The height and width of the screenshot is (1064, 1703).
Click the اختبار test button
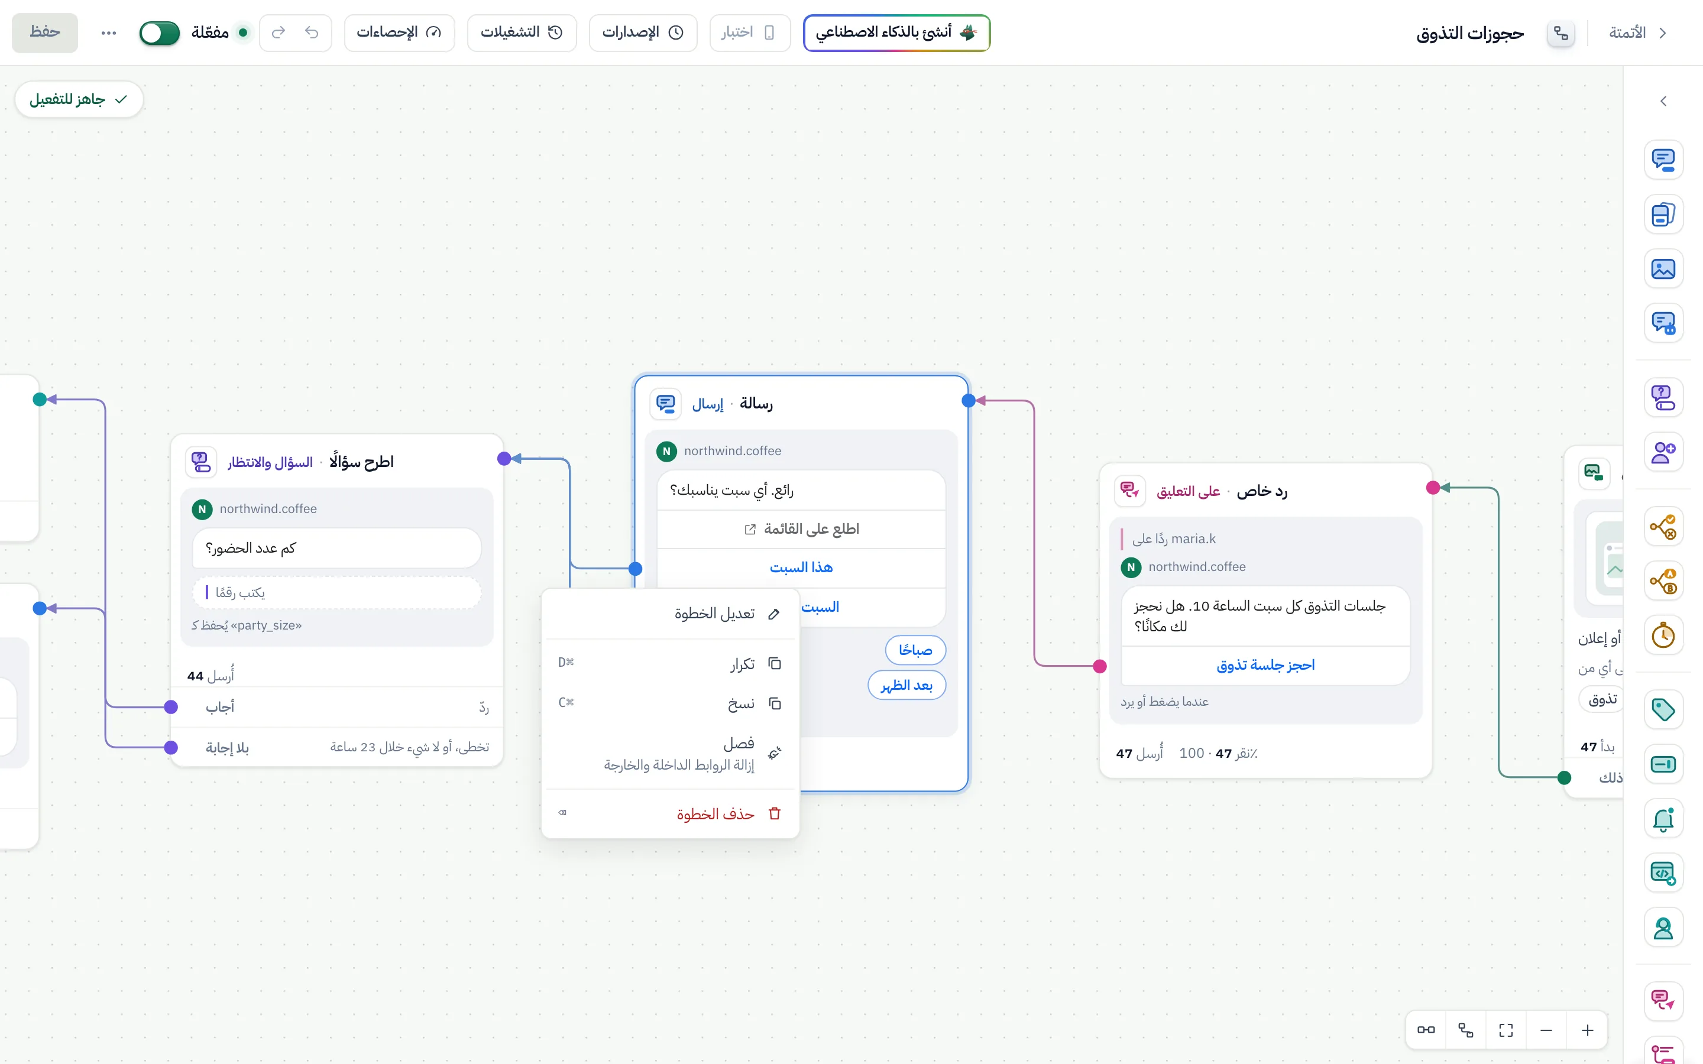[749, 33]
